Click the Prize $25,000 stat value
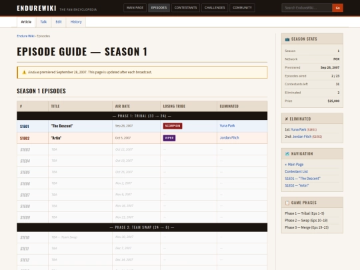360x270 pixels. pos(333,101)
